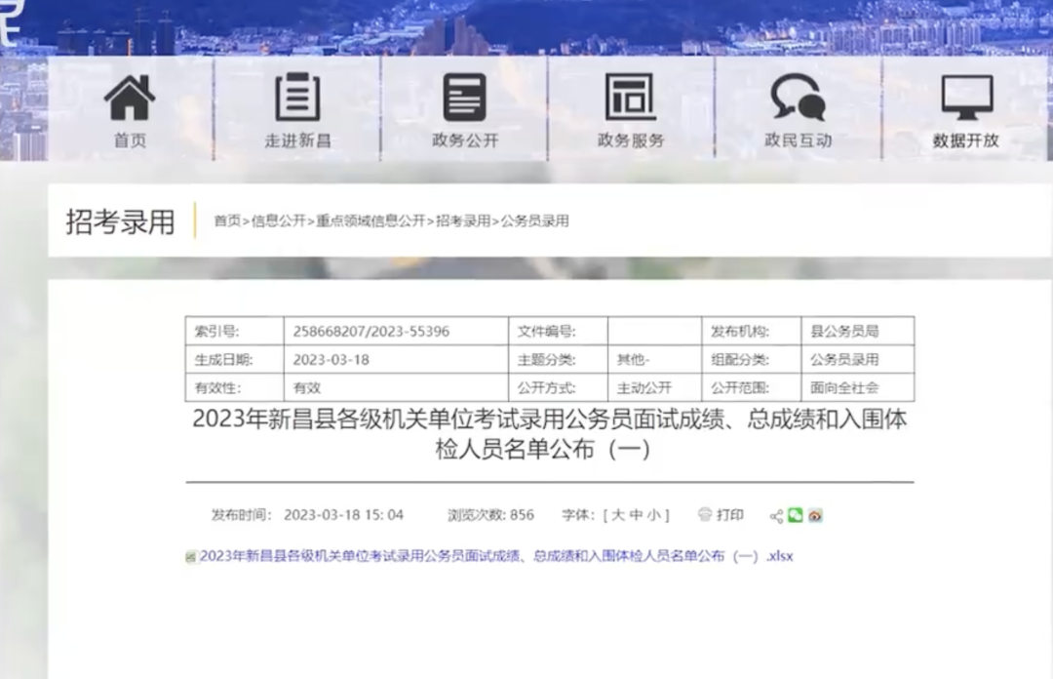Viewport: 1053px width, 679px height.
Task: Set font size to 中
Action: [636, 515]
